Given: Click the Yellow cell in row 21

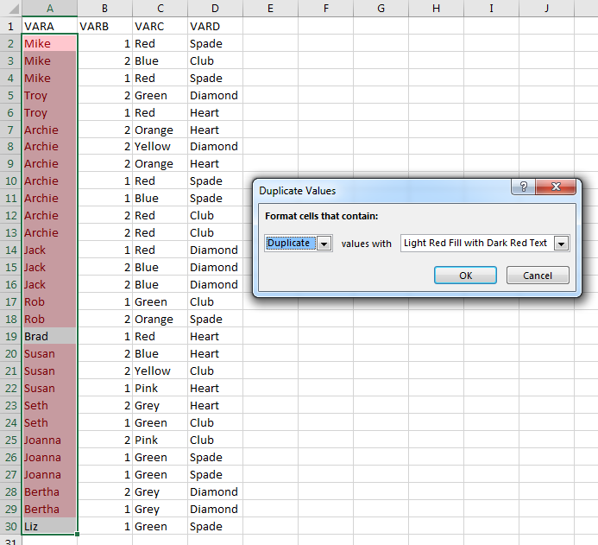Looking at the screenshot, I should click(161, 371).
